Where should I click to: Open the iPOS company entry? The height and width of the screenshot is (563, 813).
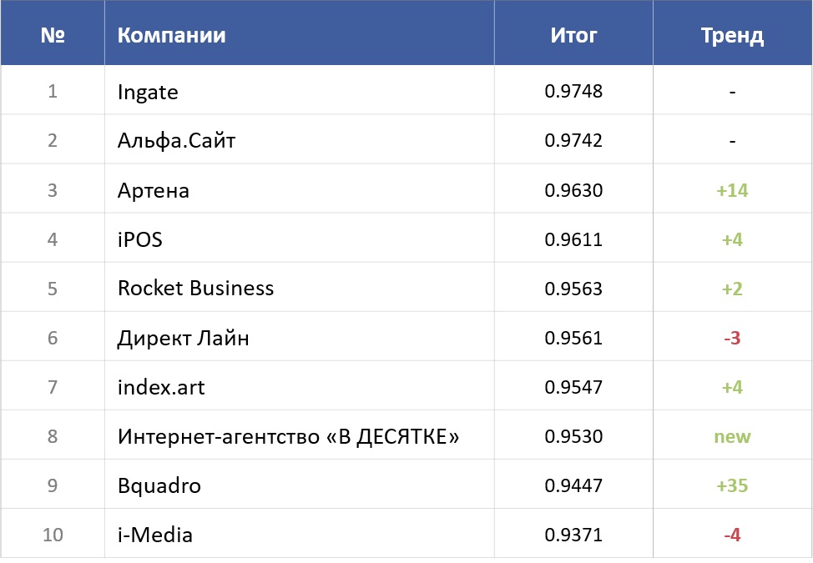point(139,239)
